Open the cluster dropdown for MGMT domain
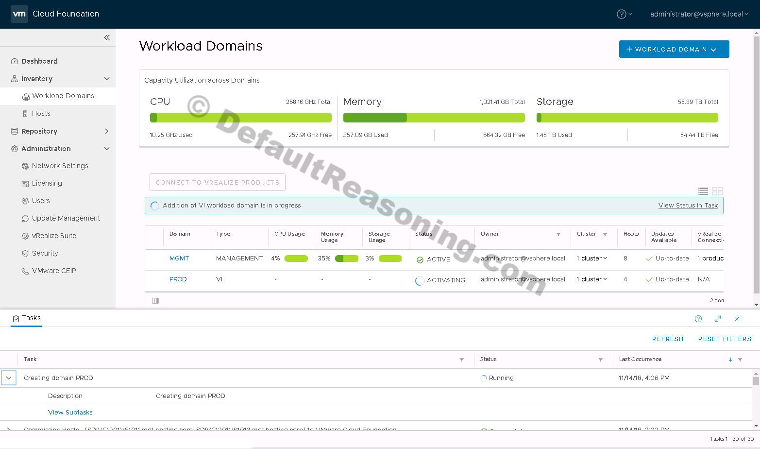Screen dimensions: 760x449 click(x=591, y=259)
